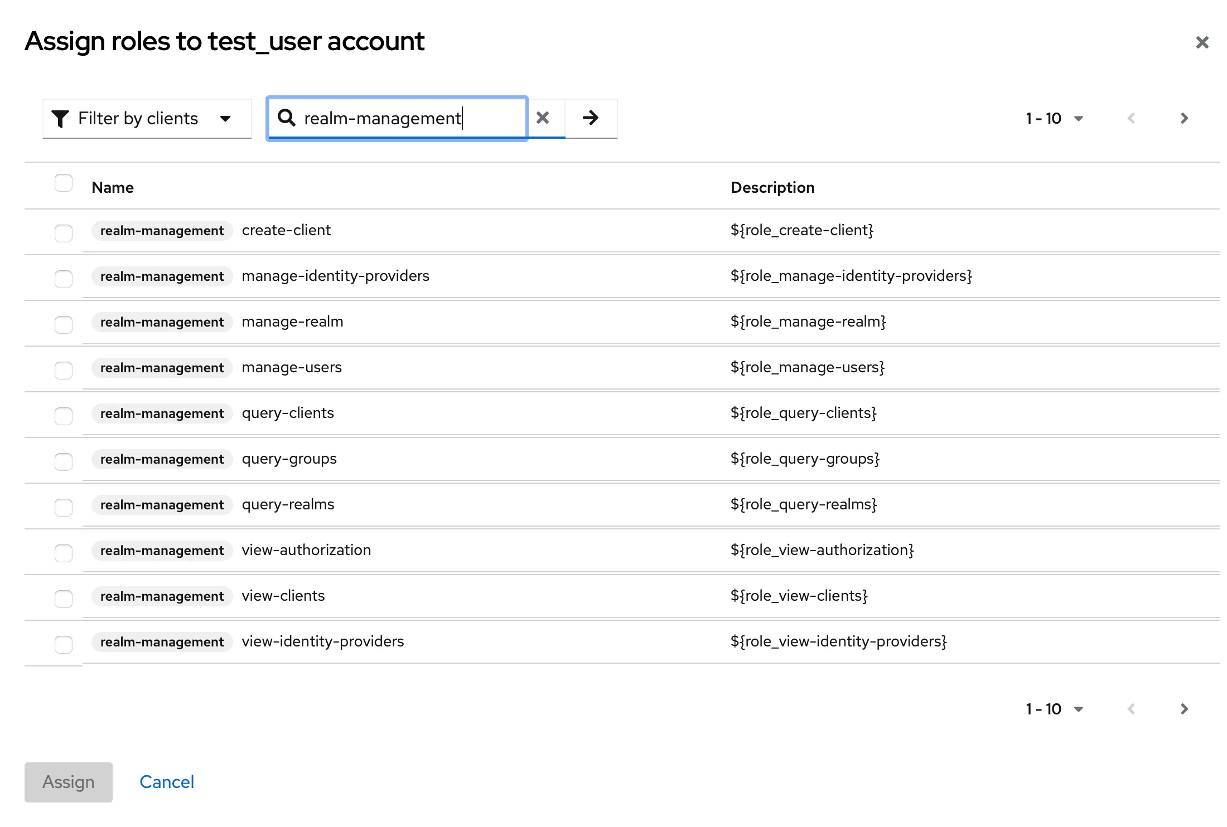Click the Assign button
The height and width of the screenshot is (827, 1227).
[68, 782]
